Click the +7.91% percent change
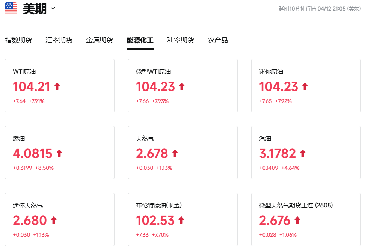This screenshot has width=368, height=251. pos(37,101)
